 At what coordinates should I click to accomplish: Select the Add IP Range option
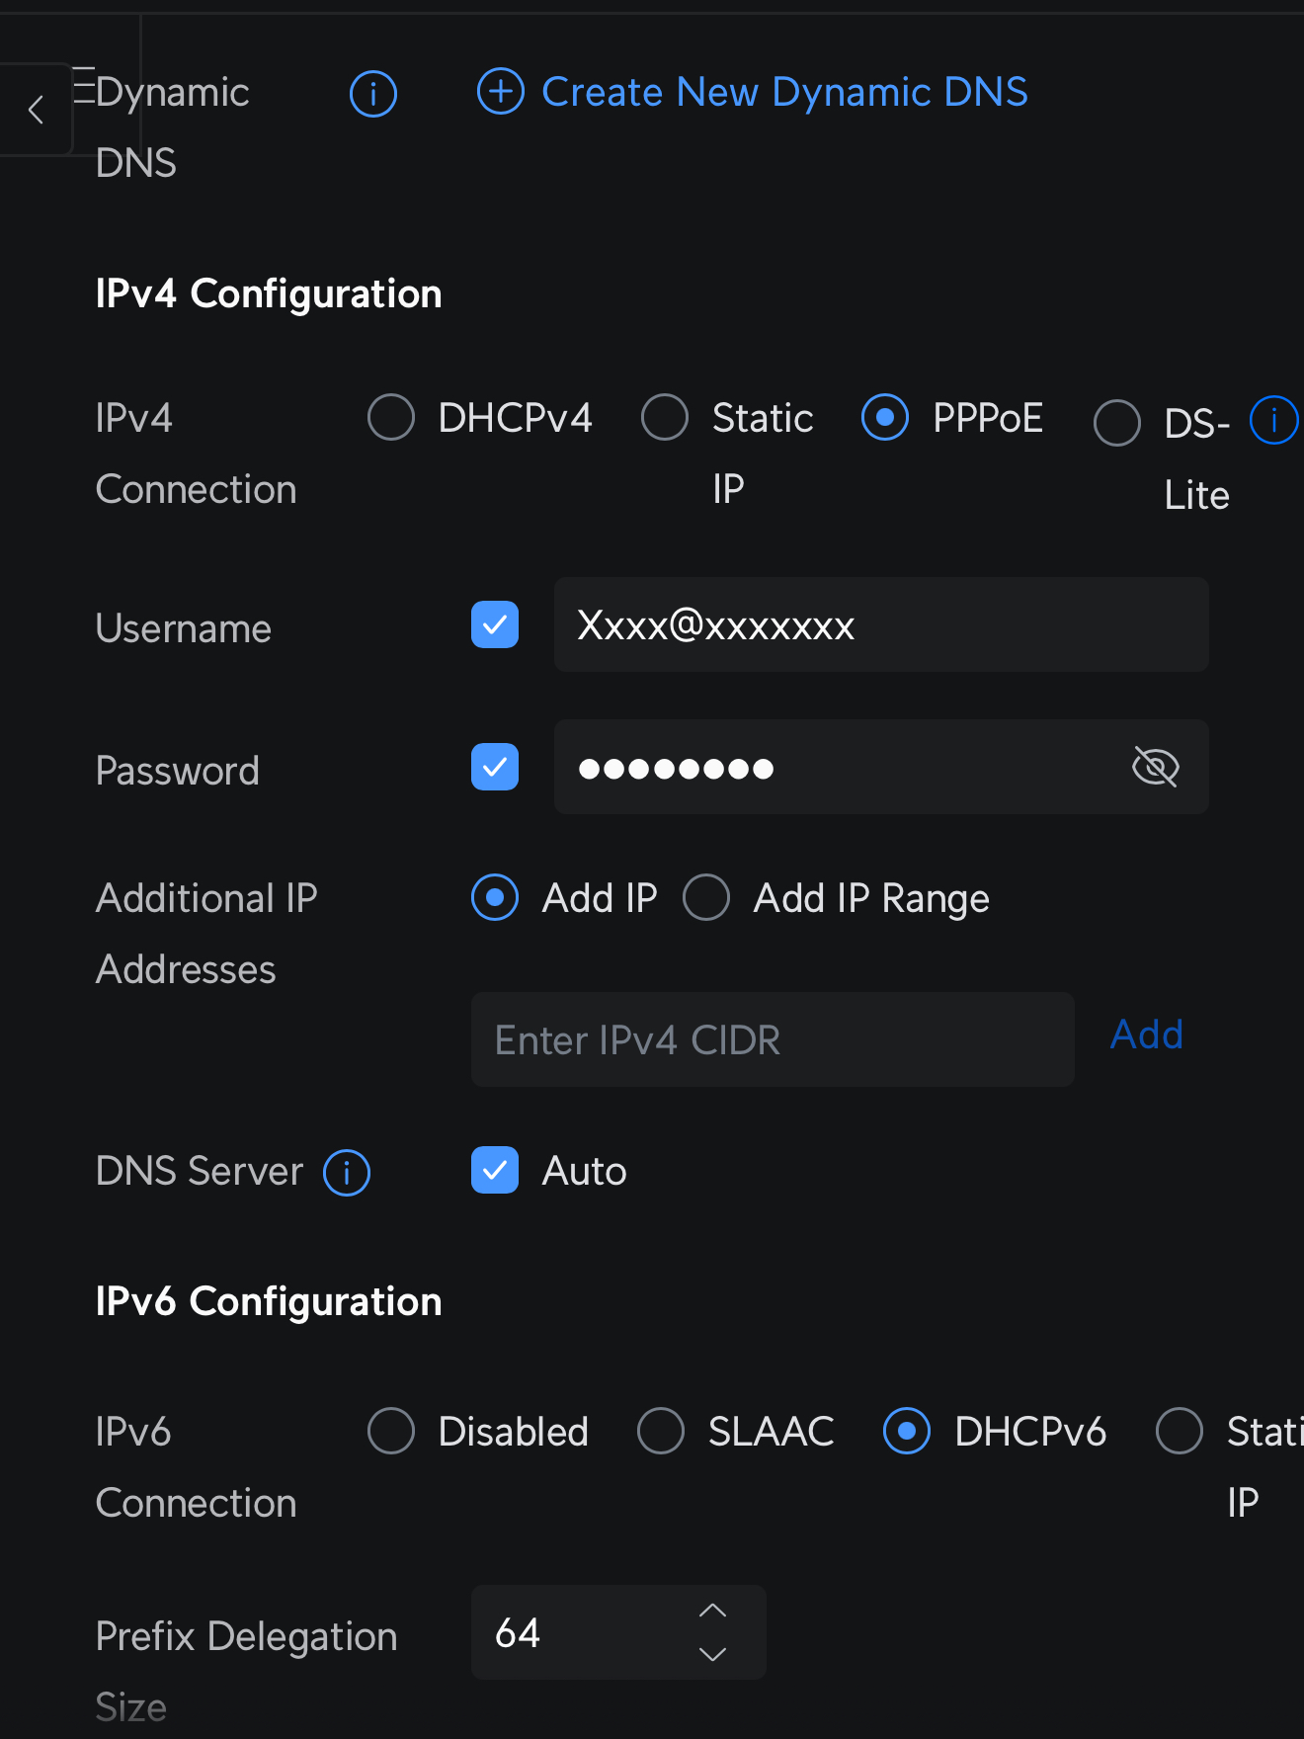point(706,897)
